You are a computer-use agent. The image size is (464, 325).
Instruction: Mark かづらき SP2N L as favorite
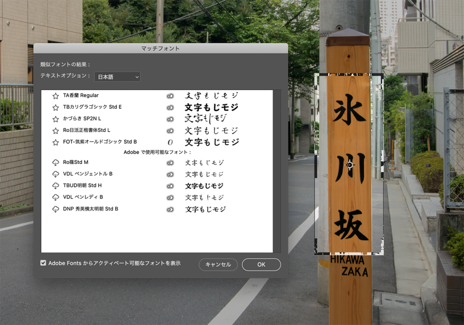(55, 119)
